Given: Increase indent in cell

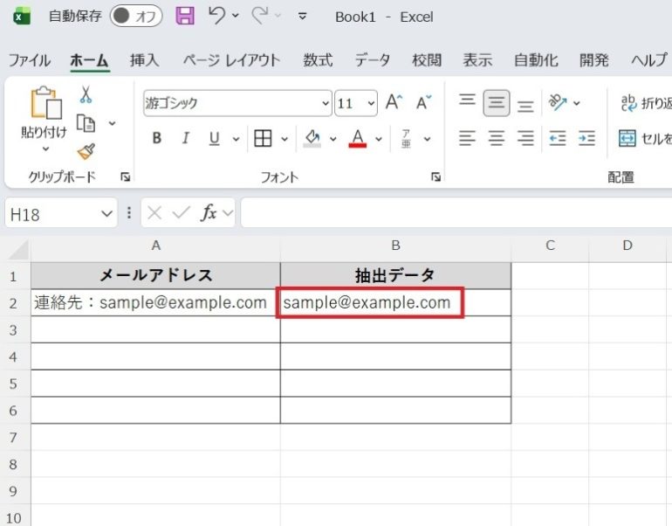Looking at the screenshot, I should pos(586,138).
